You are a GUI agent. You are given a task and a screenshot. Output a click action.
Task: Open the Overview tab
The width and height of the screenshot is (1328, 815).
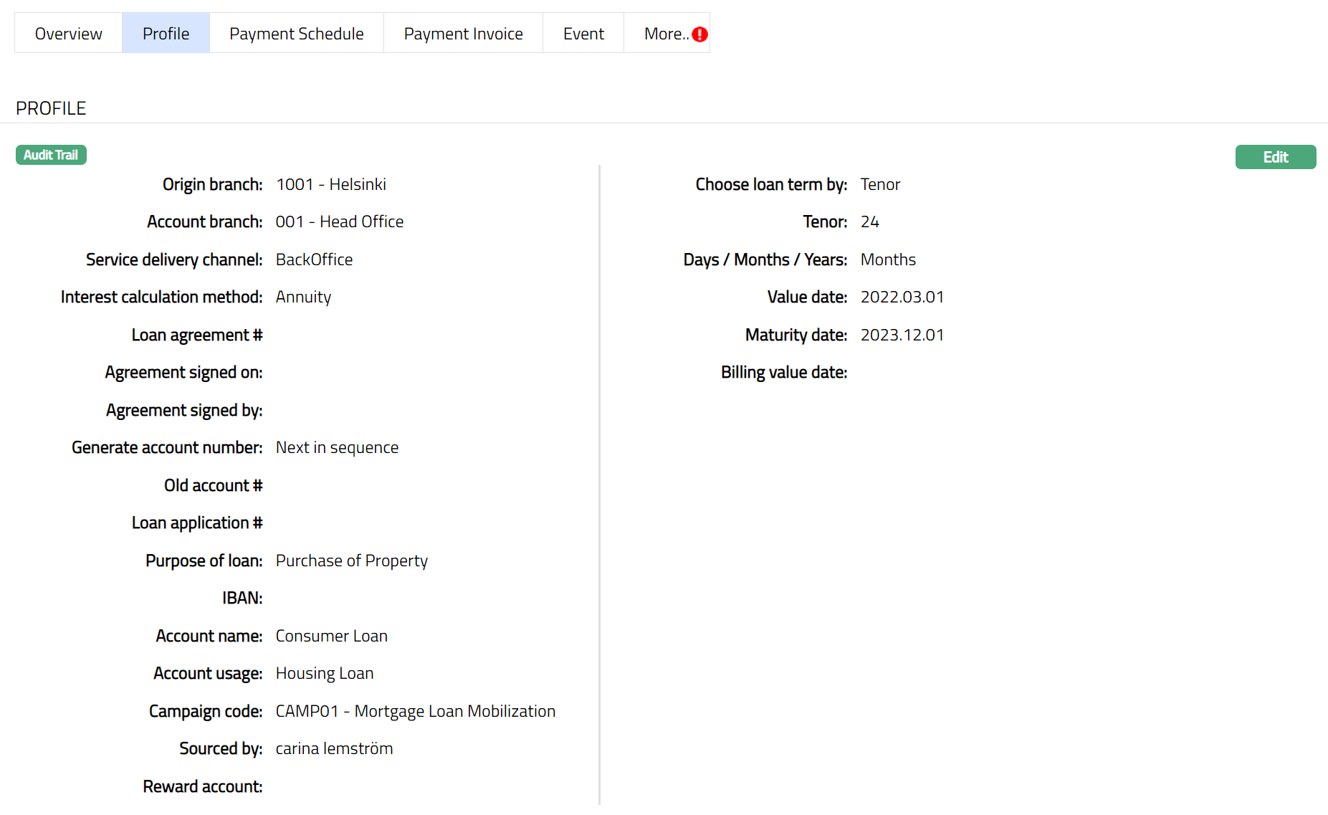tap(69, 34)
